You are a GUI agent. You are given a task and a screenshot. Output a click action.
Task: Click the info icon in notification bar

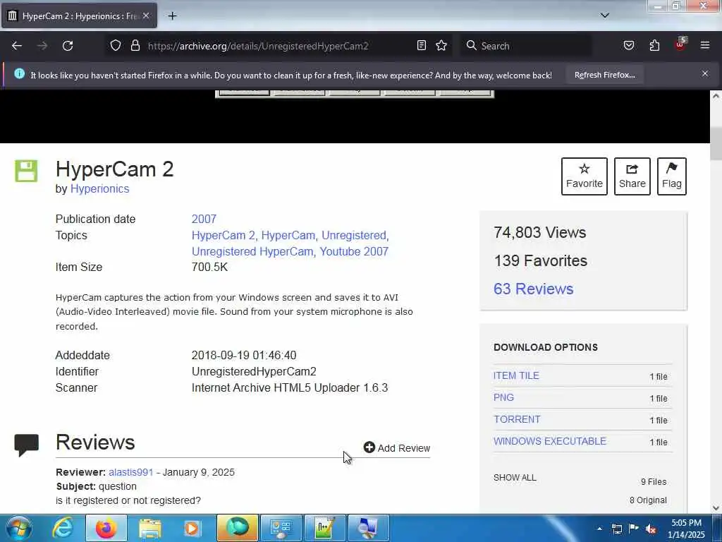(19, 73)
